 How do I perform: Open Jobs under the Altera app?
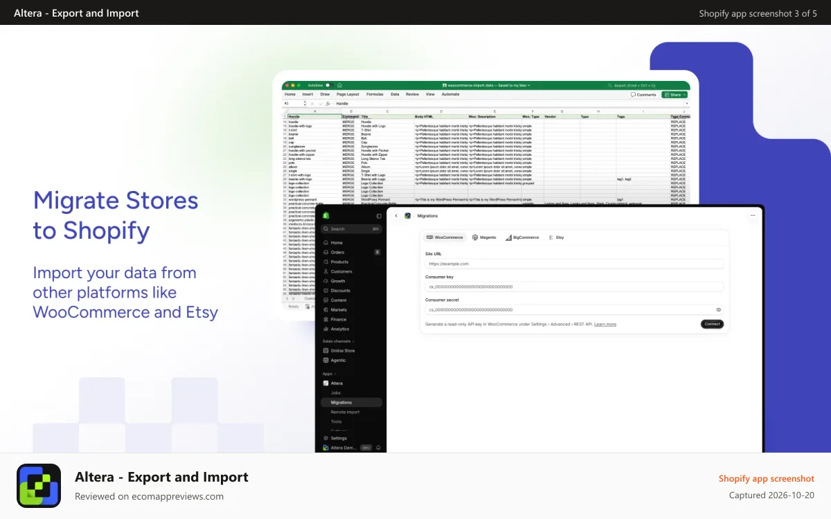pyautogui.click(x=336, y=393)
